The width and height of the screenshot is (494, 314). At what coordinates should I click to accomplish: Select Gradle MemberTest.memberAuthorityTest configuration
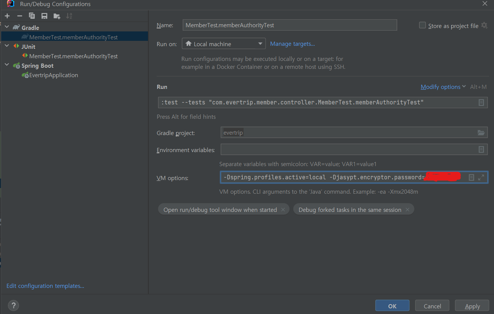click(74, 37)
